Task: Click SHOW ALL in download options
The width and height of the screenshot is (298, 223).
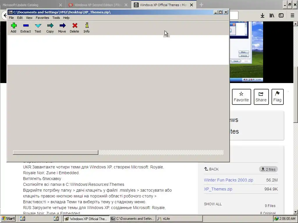Action: pyautogui.click(x=213, y=204)
